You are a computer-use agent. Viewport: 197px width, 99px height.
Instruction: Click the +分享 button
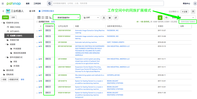coord(185,11)
